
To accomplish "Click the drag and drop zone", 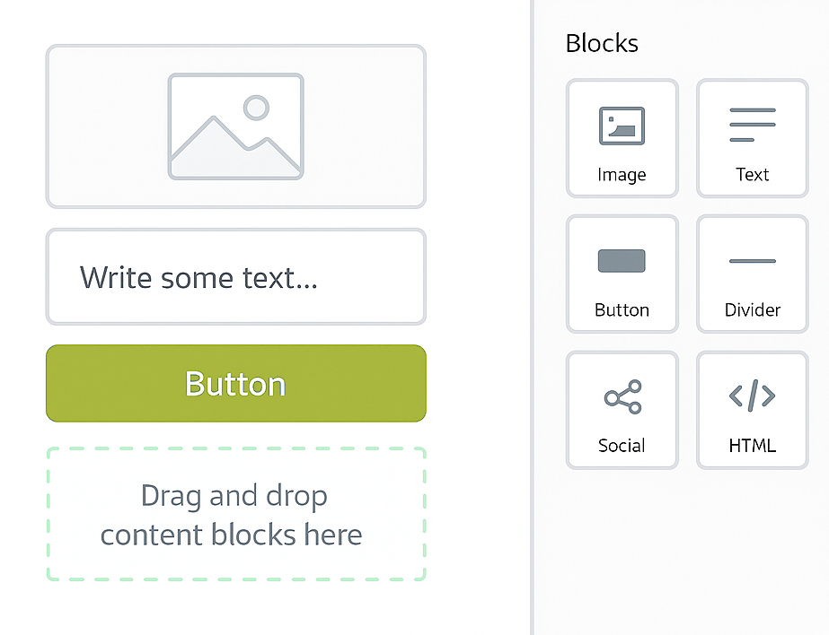I will tap(236, 514).
